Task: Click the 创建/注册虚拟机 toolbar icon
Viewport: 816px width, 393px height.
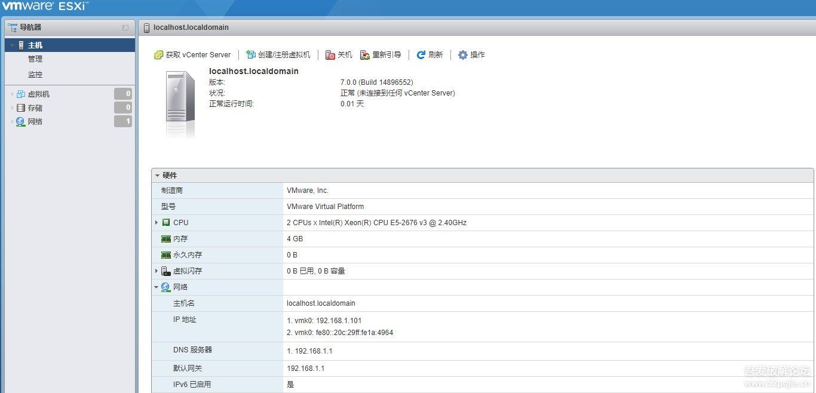Action: [x=251, y=55]
